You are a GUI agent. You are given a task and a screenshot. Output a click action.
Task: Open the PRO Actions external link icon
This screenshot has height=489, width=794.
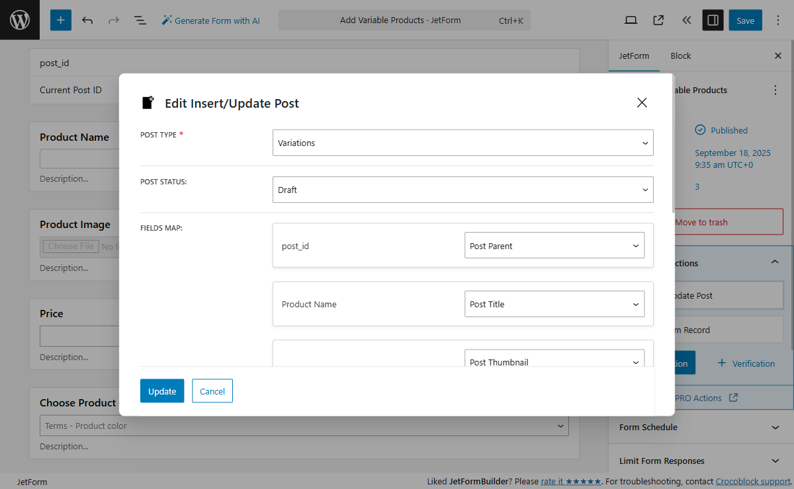point(733,398)
